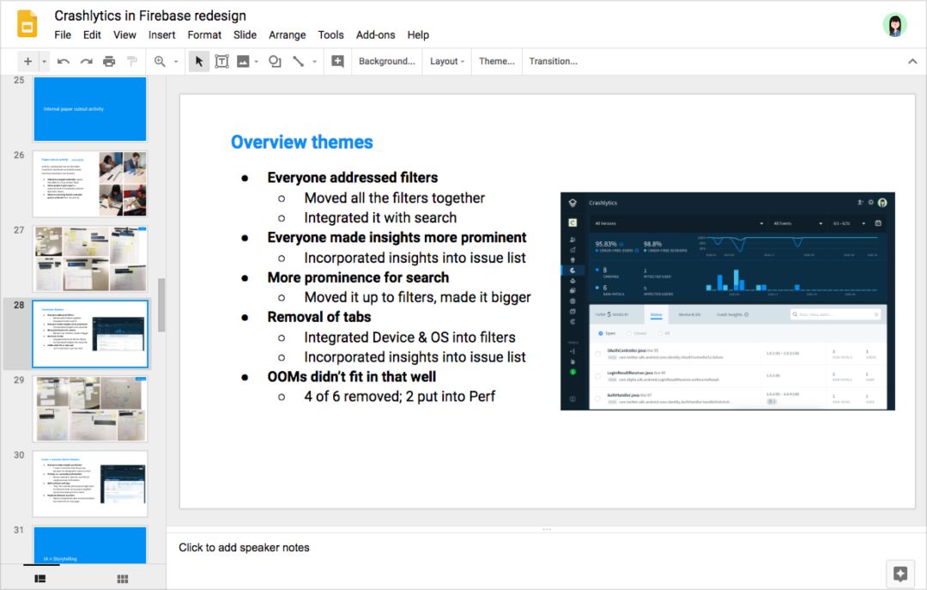927x590 pixels.
Task: Open the Arrange menu
Action: pyautogui.click(x=288, y=35)
